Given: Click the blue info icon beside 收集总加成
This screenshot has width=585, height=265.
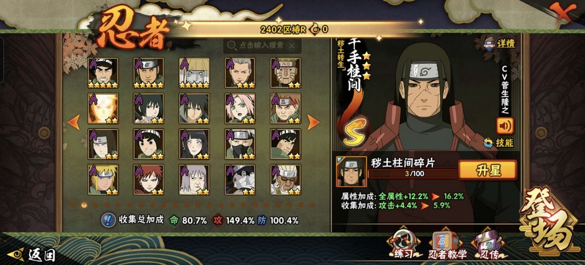Looking at the screenshot, I should [x=108, y=220].
